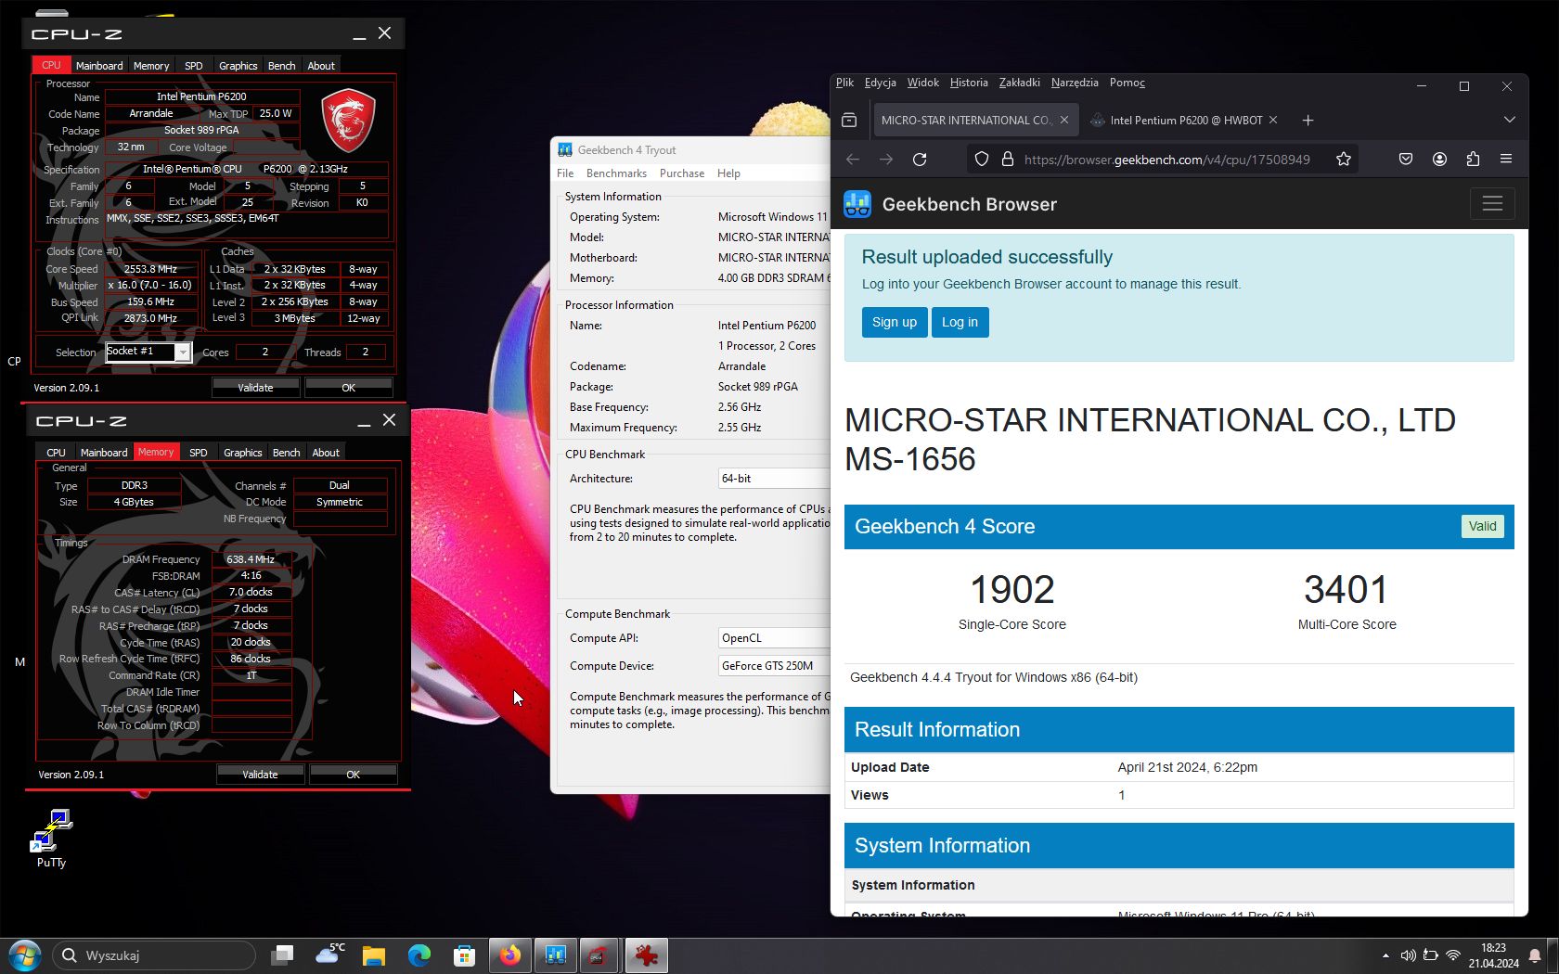
Task: Show hidden tray icons chevron
Action: (x=1385, y=955)
